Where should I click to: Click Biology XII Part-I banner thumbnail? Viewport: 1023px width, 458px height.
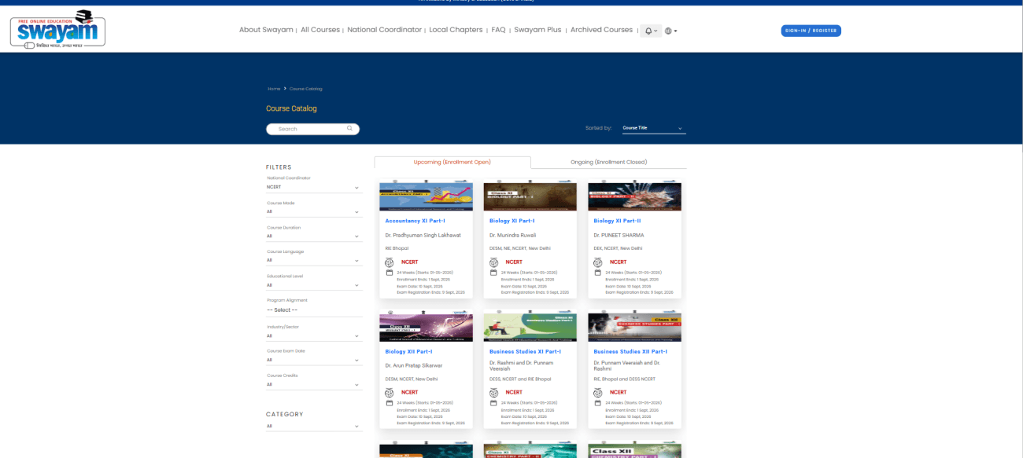[426, 328]
